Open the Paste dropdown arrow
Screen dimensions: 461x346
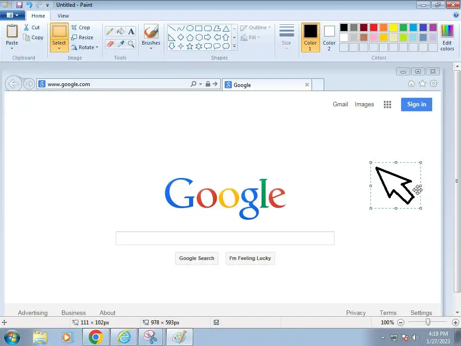point(12,49)
